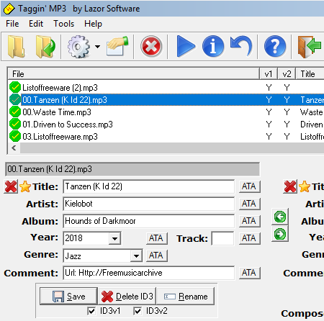Open the gear settings icon

coord(79,47)
